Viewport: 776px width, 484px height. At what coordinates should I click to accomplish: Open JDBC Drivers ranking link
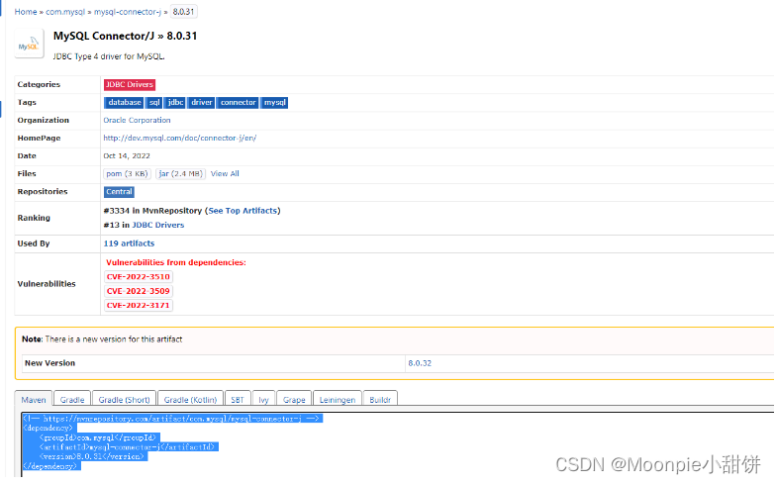click(x=158, y=226)
